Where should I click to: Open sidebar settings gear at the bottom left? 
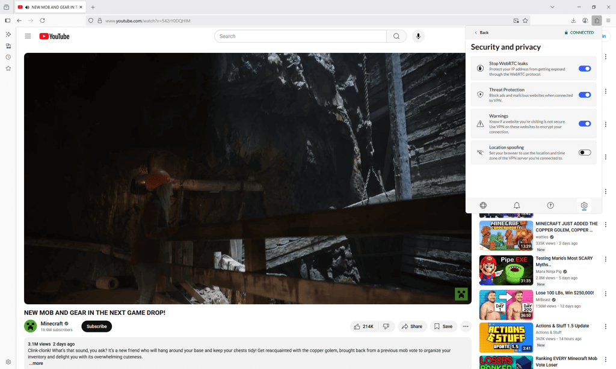point(8,362)
